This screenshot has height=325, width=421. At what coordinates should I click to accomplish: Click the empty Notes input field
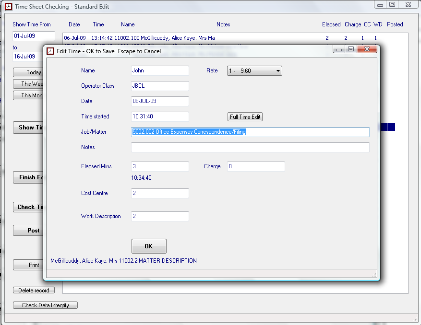250,147
